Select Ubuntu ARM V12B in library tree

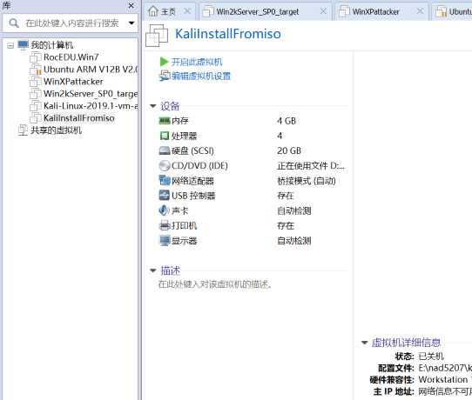click(x=91, y=70)
